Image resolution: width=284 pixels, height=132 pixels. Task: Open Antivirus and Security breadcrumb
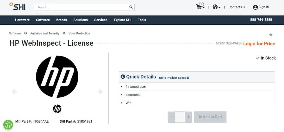(45, 33)
